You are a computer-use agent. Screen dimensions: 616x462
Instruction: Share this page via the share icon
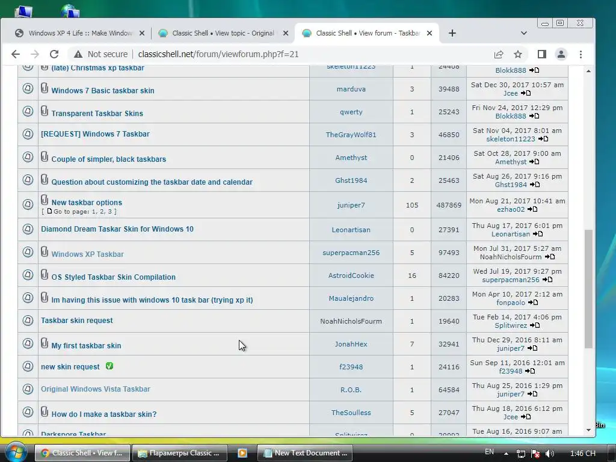499,54
